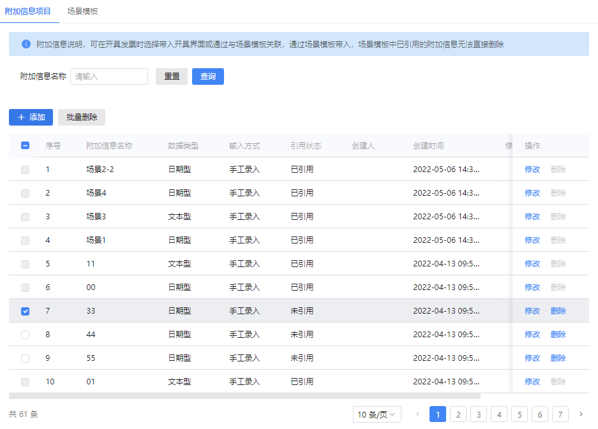598x429 pixels.
Task: Click the previous page arrow in pagination
Action: point(417,414)
